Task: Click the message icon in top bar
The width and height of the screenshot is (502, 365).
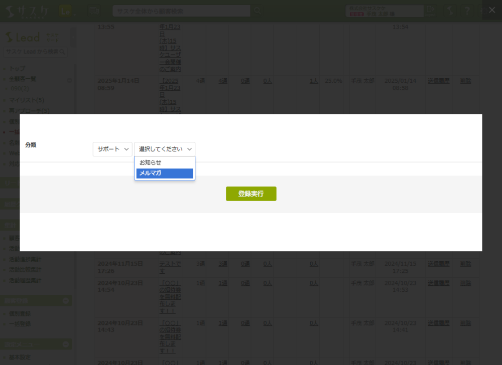Action: (x=93, y=11)
